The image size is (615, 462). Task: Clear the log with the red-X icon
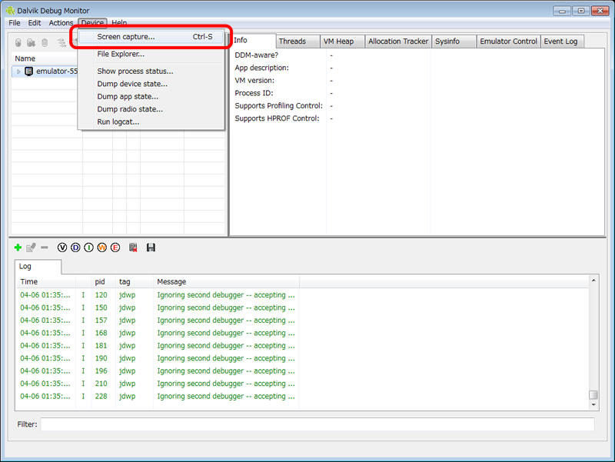133,248
